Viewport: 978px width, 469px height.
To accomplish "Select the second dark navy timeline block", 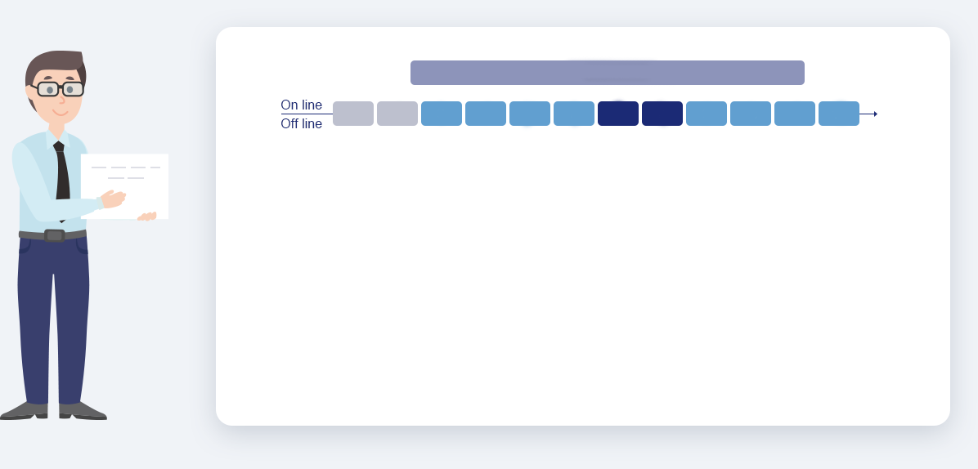I will 662,114.
